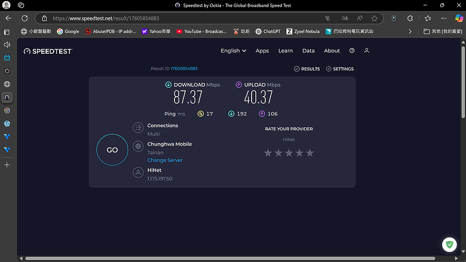Screen dimensions: 466x262
Task: Open Result ID 17605854883 link
Action: pyautogui.click(x=184, y=69)
